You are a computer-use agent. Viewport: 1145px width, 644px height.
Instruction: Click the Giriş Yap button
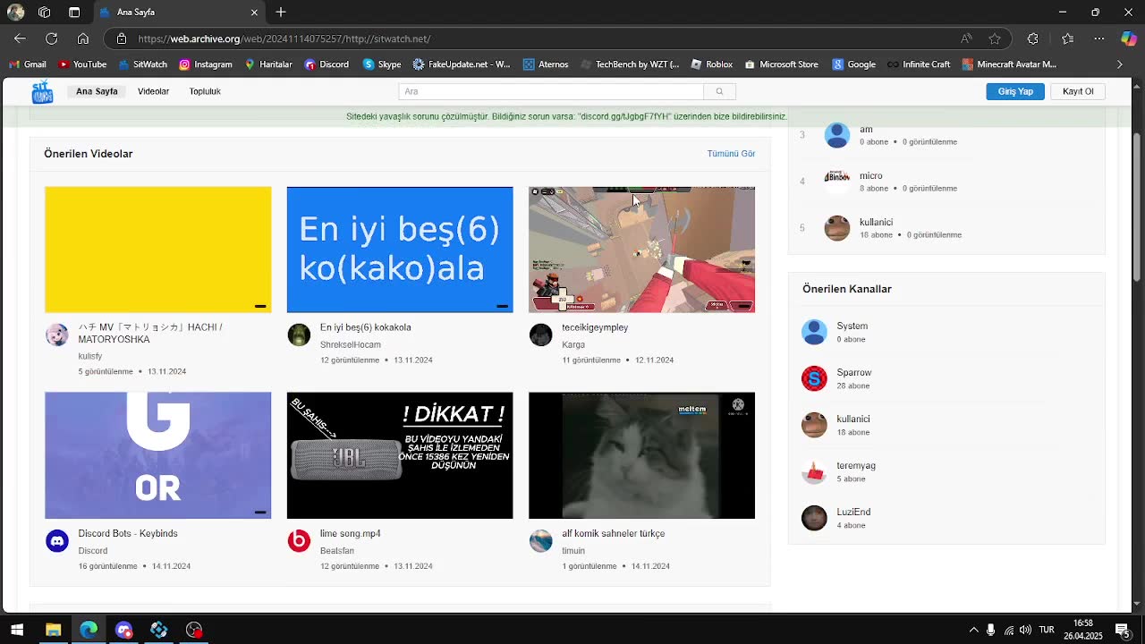1014,90
